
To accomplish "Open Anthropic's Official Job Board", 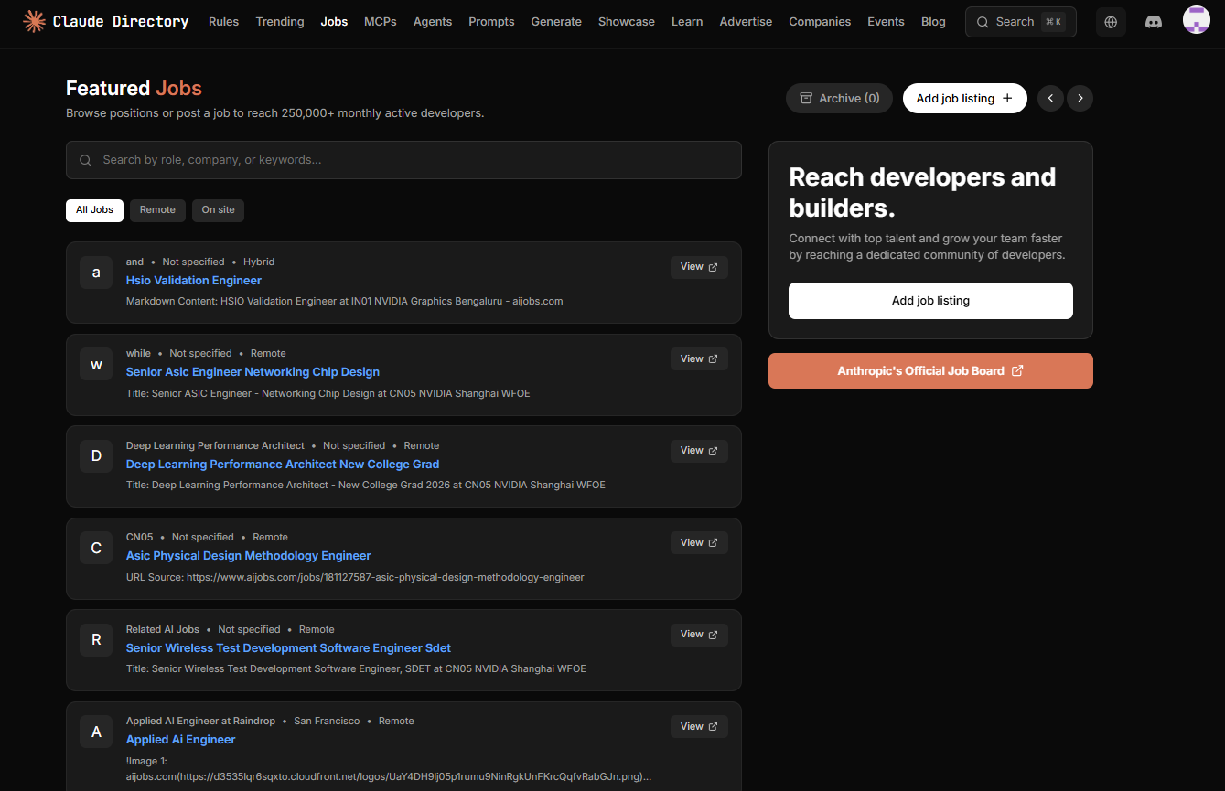I will pyautogui.click(x=930, y=371).
